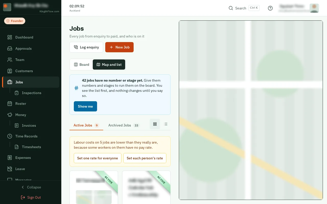Open Money section
Screen dimensions: 327x204
tap(31, 115)
